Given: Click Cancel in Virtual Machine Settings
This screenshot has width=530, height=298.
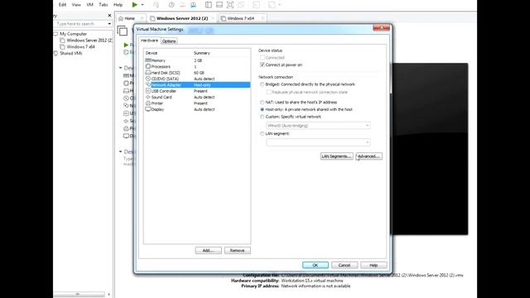Looking at the screenshot, I should pos(344,265).
